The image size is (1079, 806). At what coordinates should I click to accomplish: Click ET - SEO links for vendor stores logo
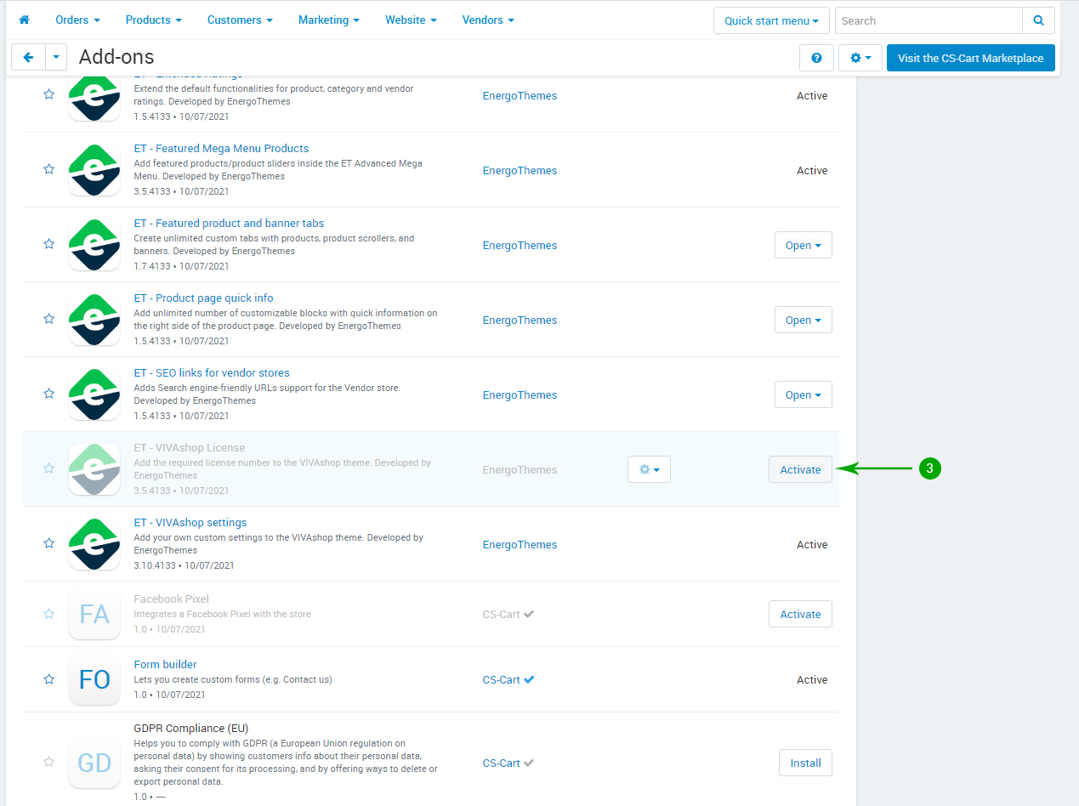94,394
